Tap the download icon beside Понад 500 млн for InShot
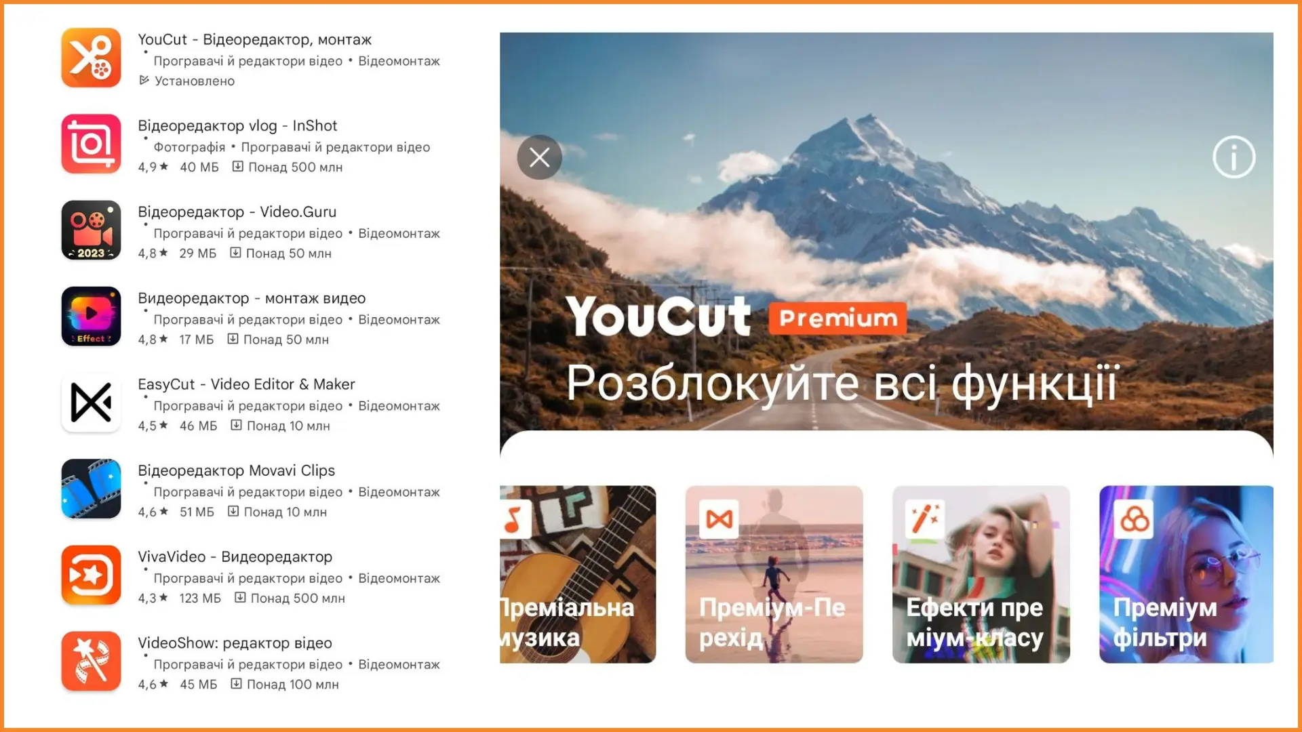This screenshot has width=1302, height=732. pos(237,167)
